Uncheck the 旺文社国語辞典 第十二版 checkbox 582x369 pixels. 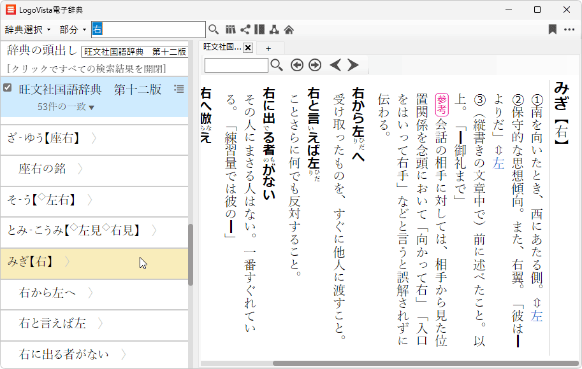tap(8, 88)
